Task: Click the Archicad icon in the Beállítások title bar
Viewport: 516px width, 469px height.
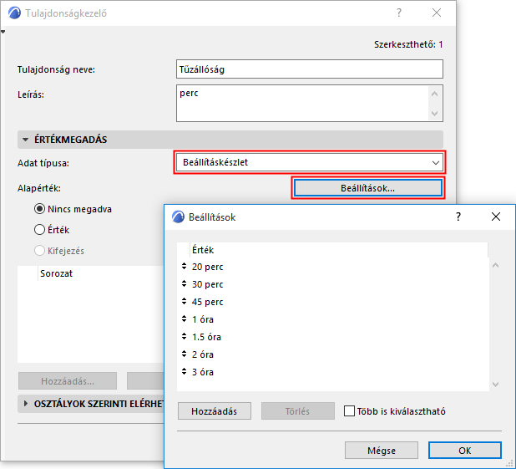Action: [178, 217]
